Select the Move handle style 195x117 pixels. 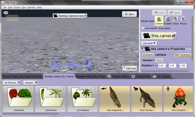click(176, 21)
